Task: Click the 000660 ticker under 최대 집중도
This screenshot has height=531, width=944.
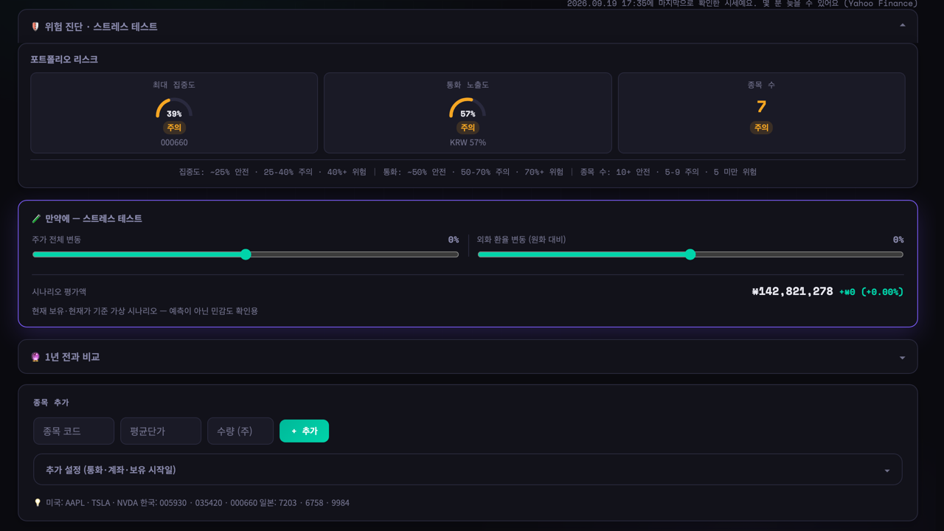Action: pyautogui.click(x=174, y=142)
